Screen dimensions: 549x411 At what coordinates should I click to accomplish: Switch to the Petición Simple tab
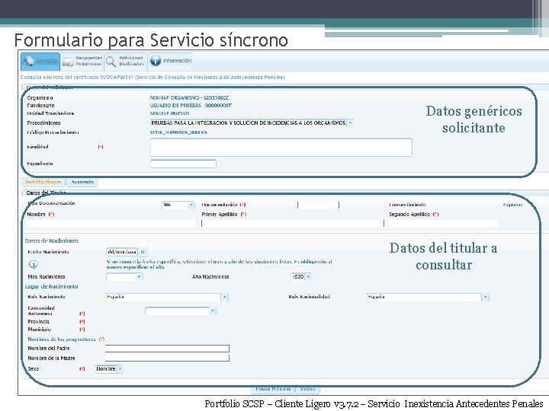43,182
